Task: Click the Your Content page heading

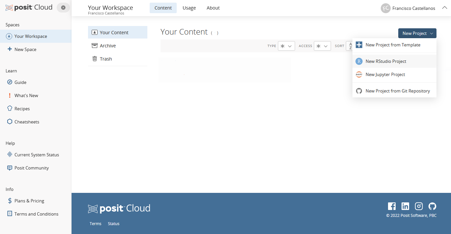Action: [x=184, y=32]
